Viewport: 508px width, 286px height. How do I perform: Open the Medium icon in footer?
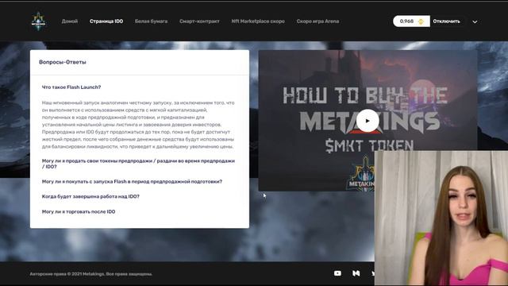(356, 273)
